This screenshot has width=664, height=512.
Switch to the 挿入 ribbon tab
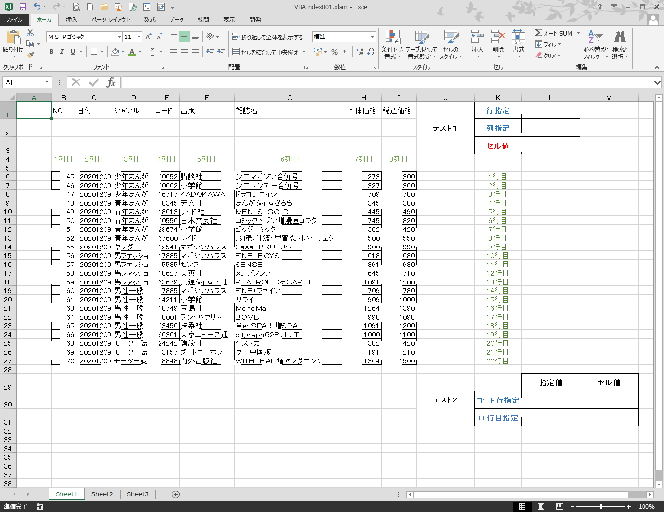point(72,20)
